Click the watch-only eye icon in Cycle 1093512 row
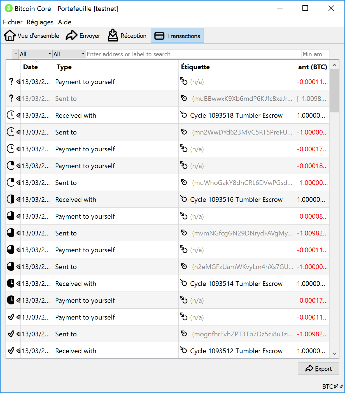 click(18, 351)
